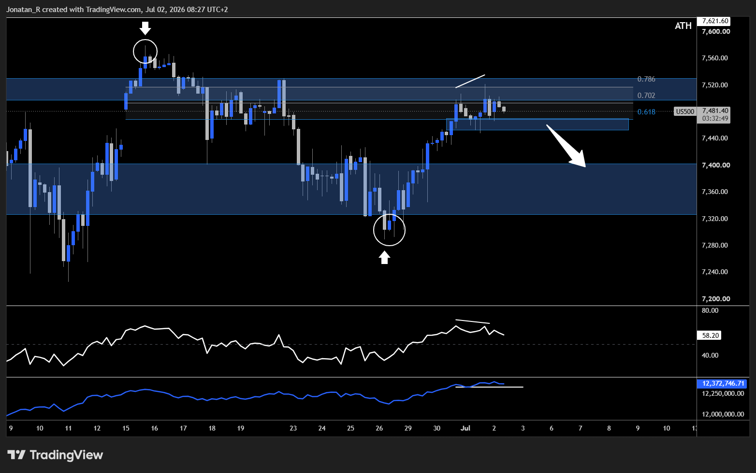Click the 7,400.00 price axis label
This screenshot has height=473, width=756.
click(715, 165)
